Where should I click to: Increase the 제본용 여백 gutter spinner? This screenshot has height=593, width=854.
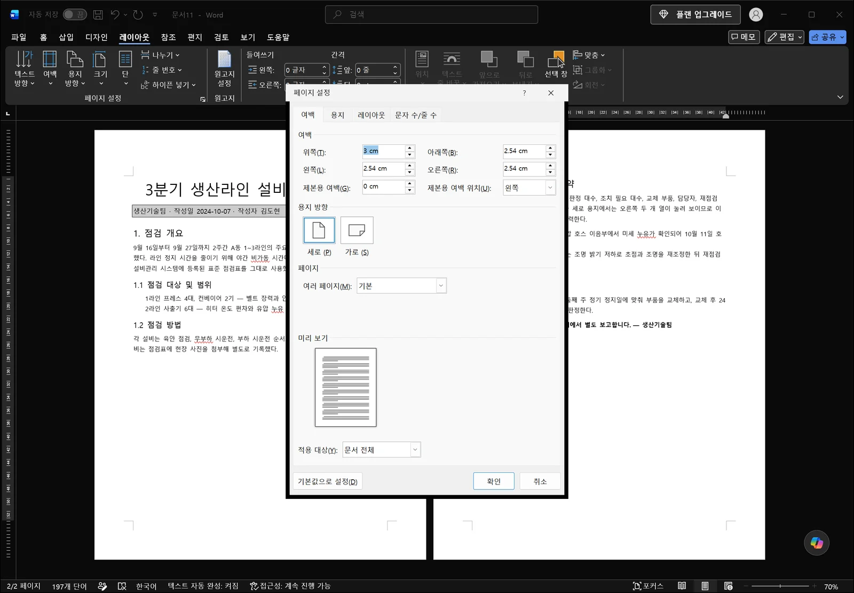pos(410,183)
